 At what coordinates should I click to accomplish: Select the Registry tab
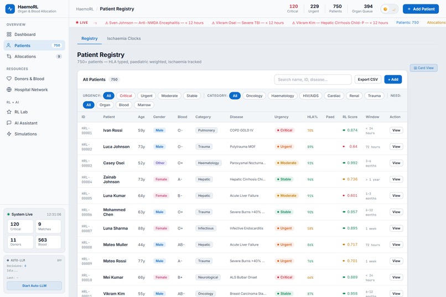tap(89, 38)
